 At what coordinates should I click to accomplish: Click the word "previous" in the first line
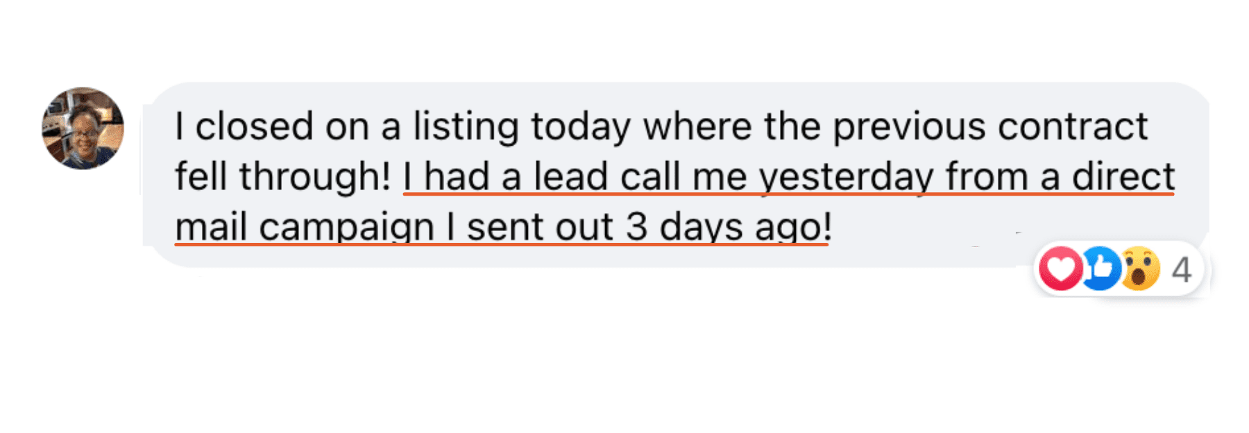[x=909, y=128]
